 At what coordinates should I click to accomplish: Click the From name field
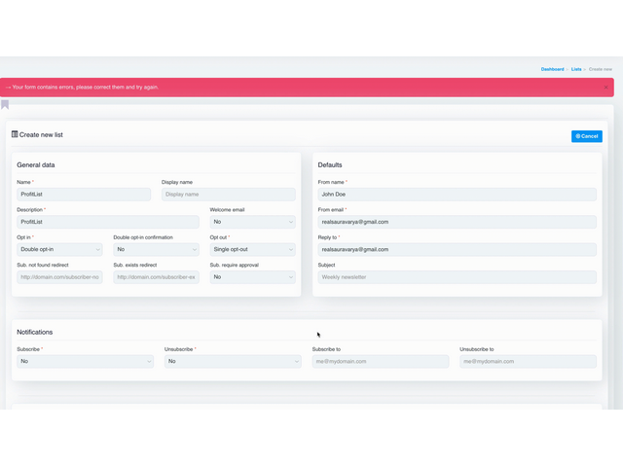pos(457,195)
